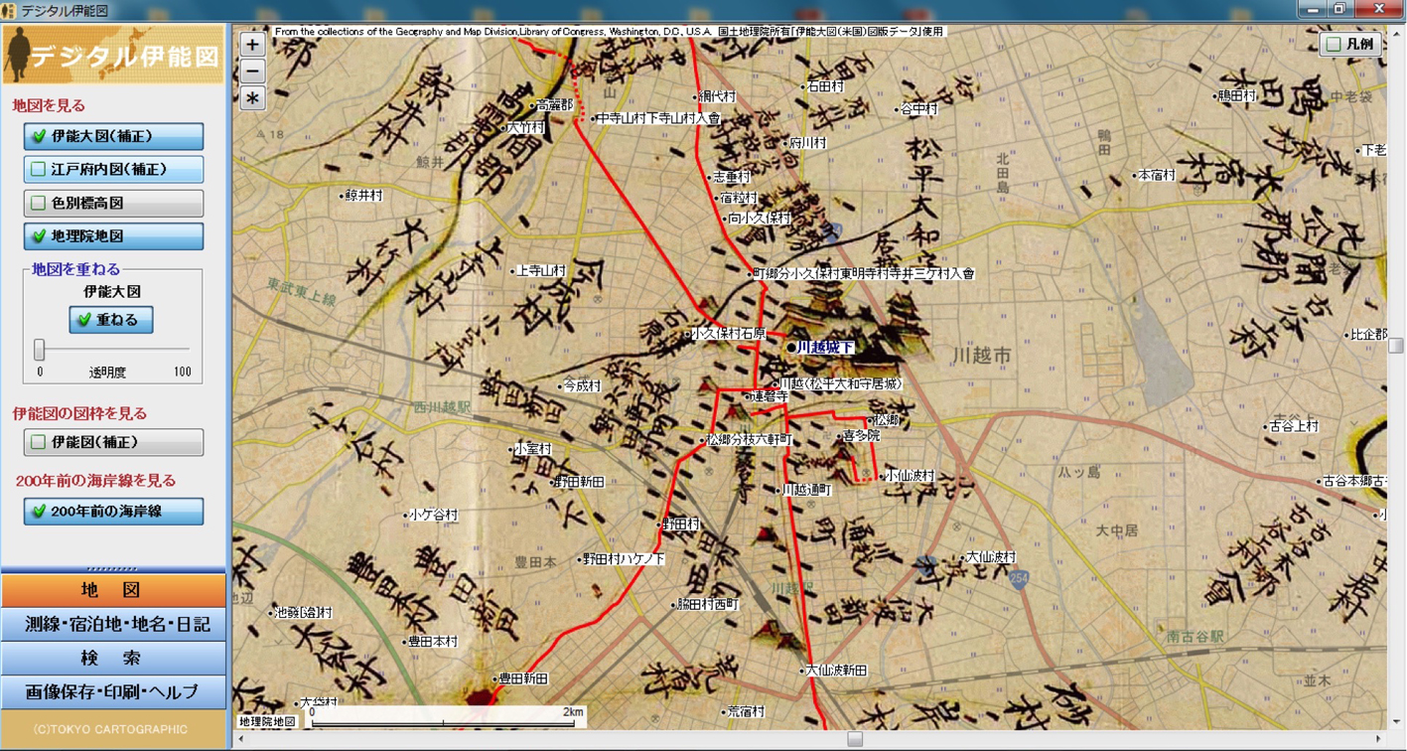Open 測線・宿泊地・地名・日記 tab

pyautogui.click(x=113, y=625)
